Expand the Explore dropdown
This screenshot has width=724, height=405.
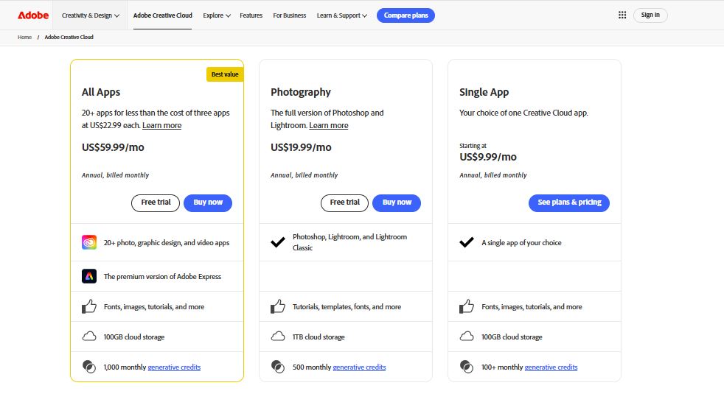tap(217, 15)
